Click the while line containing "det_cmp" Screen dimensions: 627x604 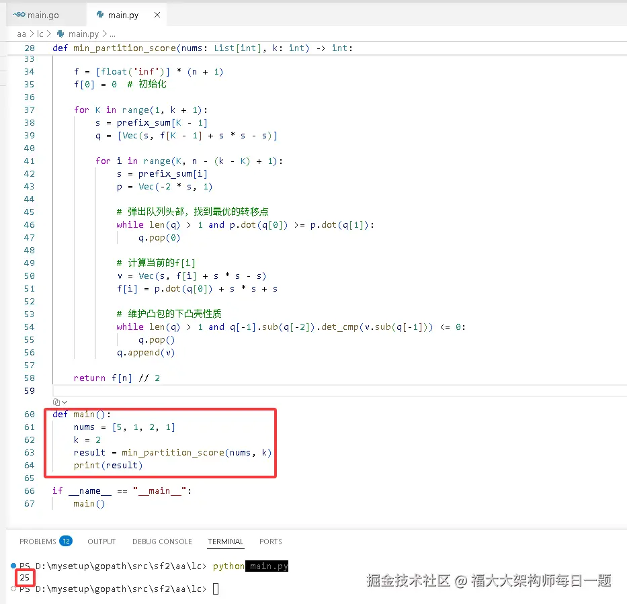(x=291, y=327)
